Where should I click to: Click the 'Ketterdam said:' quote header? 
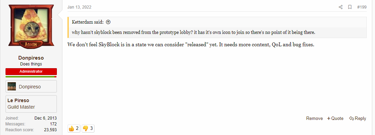[x=88, y=22]
